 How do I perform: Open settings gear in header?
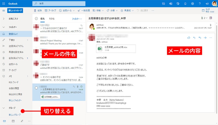tap(192, 4)
